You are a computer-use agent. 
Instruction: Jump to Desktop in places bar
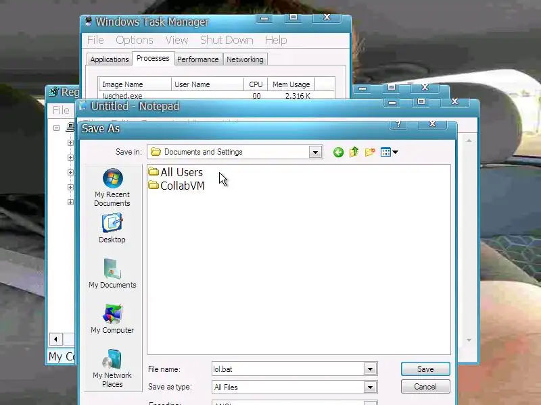[112, 228]
